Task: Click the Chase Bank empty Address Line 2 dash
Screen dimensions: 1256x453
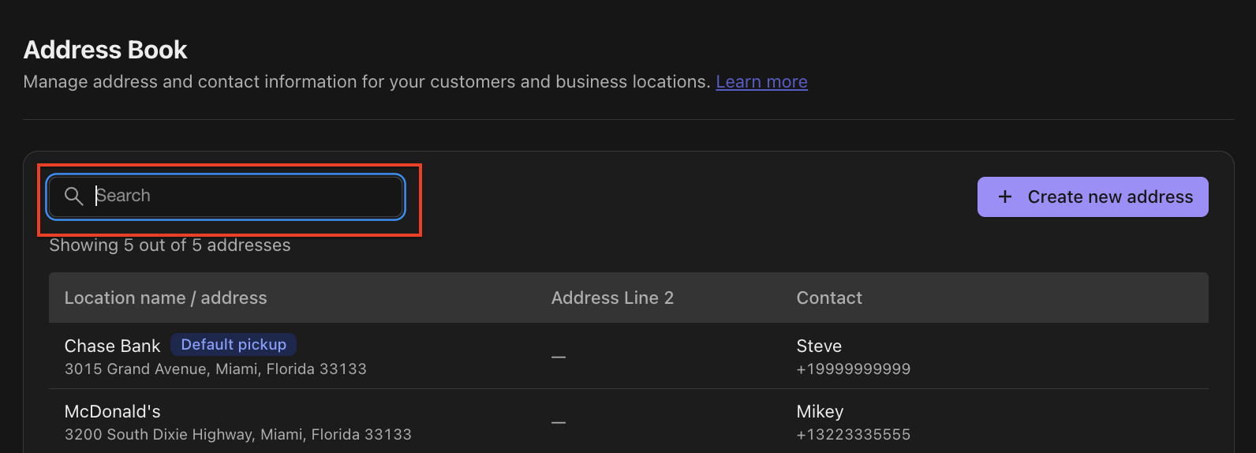Action: (x=559, y=357)
